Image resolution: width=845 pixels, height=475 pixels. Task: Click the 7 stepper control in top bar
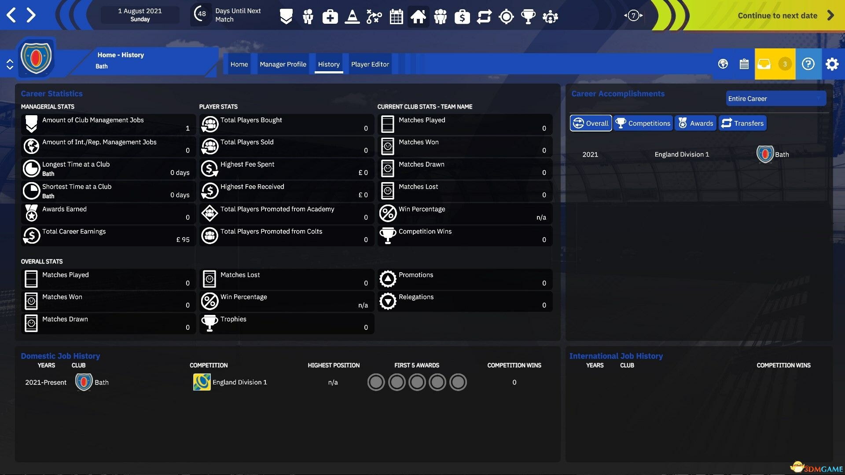pos(633,16)
